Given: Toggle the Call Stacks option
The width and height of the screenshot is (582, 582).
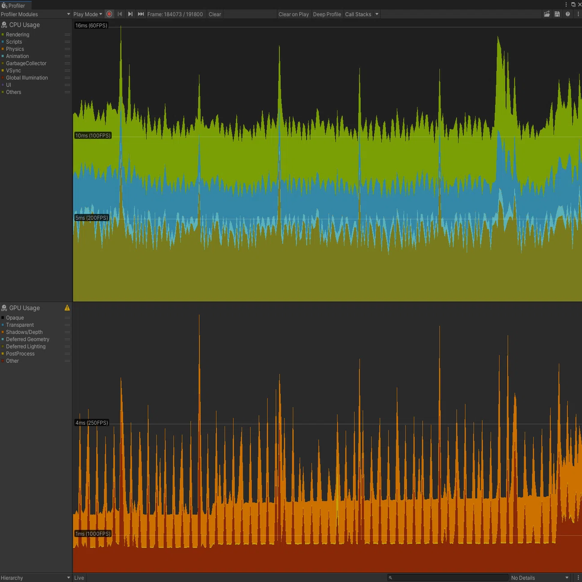Looking at the screenshot, I should [x=358, y=14].
